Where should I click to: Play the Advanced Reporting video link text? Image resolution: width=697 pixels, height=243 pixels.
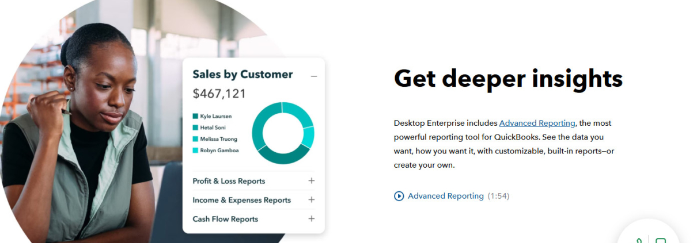[445, 196]
